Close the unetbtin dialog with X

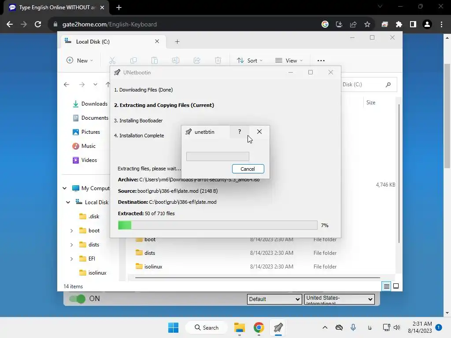point(259,132)
